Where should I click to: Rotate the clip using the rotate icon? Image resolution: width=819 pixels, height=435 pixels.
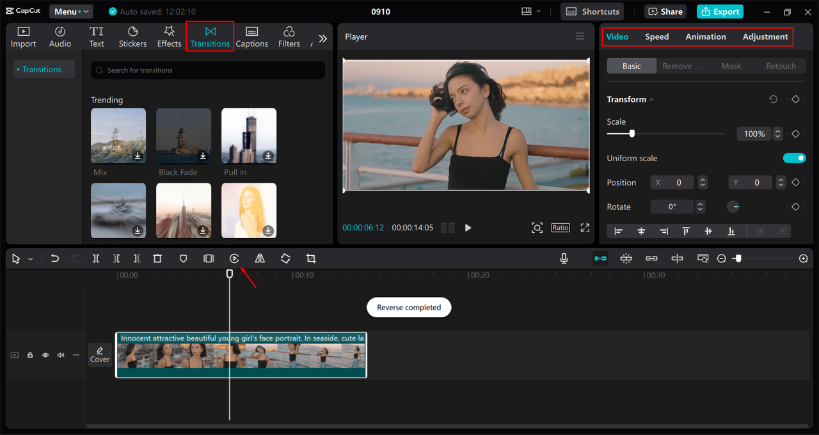click(285, 258)
